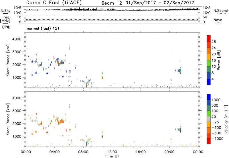229x158 pixels.
Task: Click the velocity-panel blue echo cluster near 21:30 UT
Action: 181,129
